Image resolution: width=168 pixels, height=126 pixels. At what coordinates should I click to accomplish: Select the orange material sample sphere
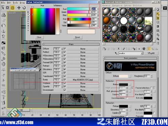[107, 21]
